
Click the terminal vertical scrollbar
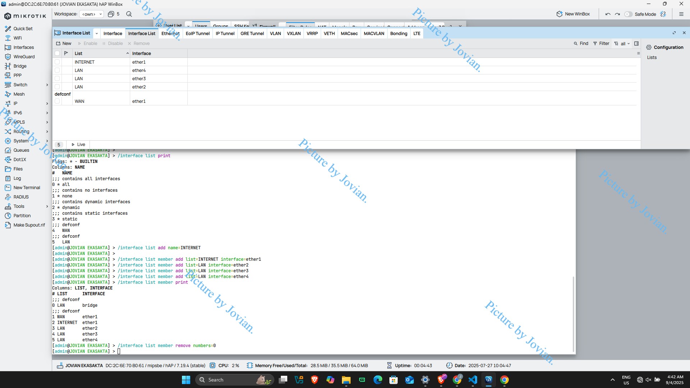pyautogui.click(x=573, y=314)
